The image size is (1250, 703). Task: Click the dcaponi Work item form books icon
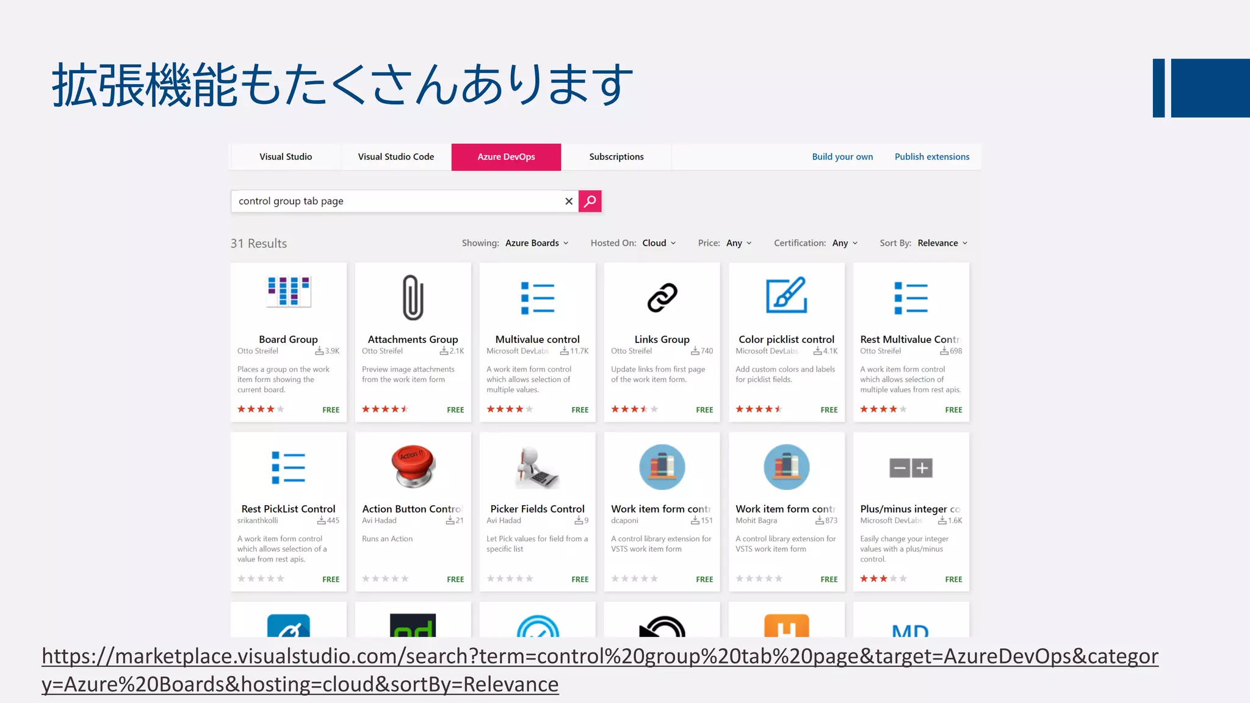click(662, 467)
